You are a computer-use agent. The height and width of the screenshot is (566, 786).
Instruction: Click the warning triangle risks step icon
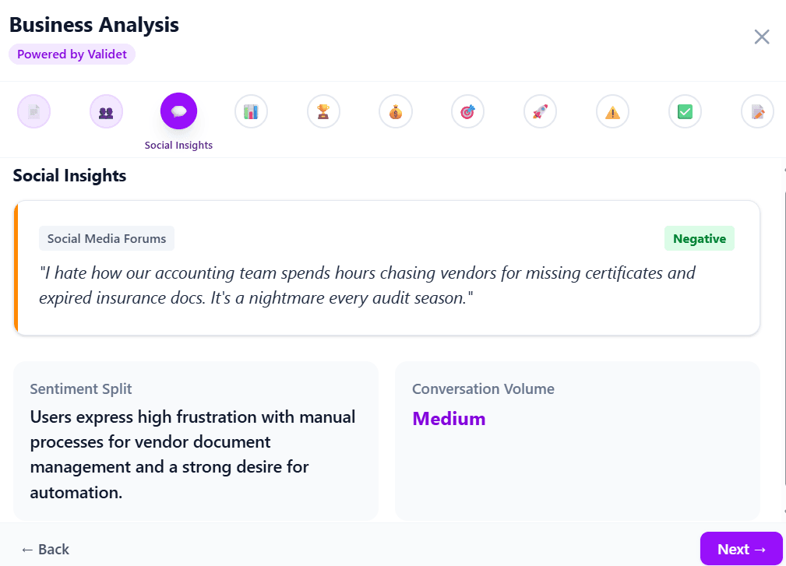[612, 111]
